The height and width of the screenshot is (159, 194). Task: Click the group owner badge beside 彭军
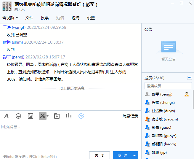pos(187,94)
